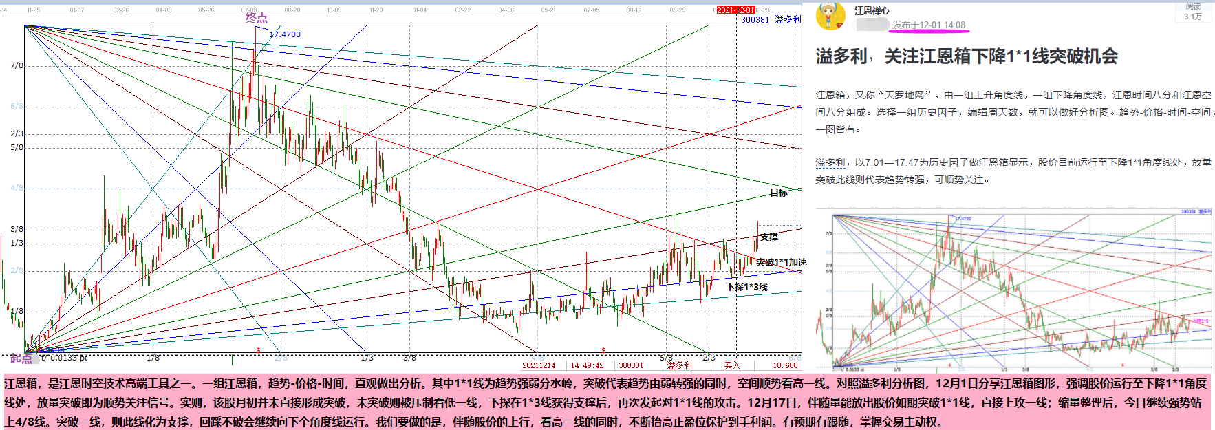Click the 下探1*3线 annotation label

(x=747, y=287)
